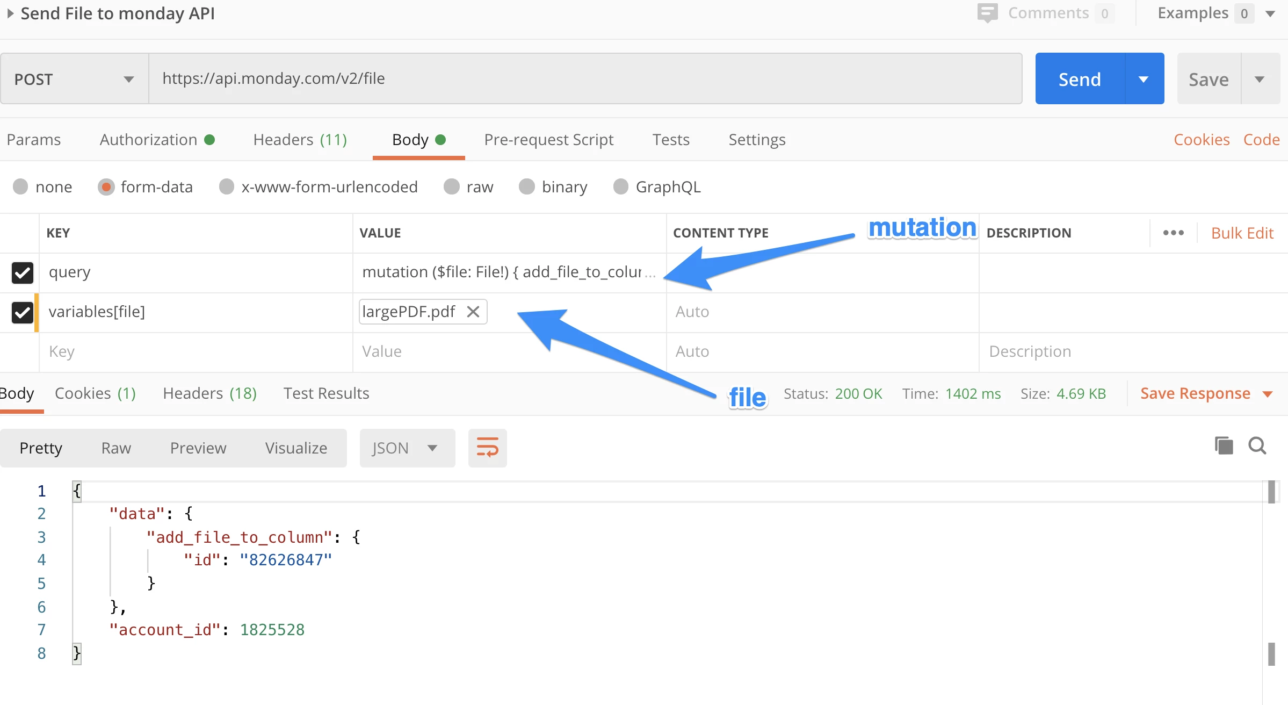Expand the Save Response dropdown arrow
The width and height of the screenshot is (1288, 705).
click(1268, 394)
